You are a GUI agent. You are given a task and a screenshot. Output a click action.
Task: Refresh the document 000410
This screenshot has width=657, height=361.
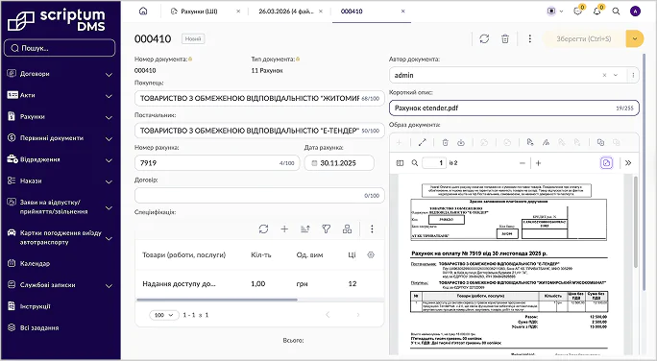[x=484, y=39]
